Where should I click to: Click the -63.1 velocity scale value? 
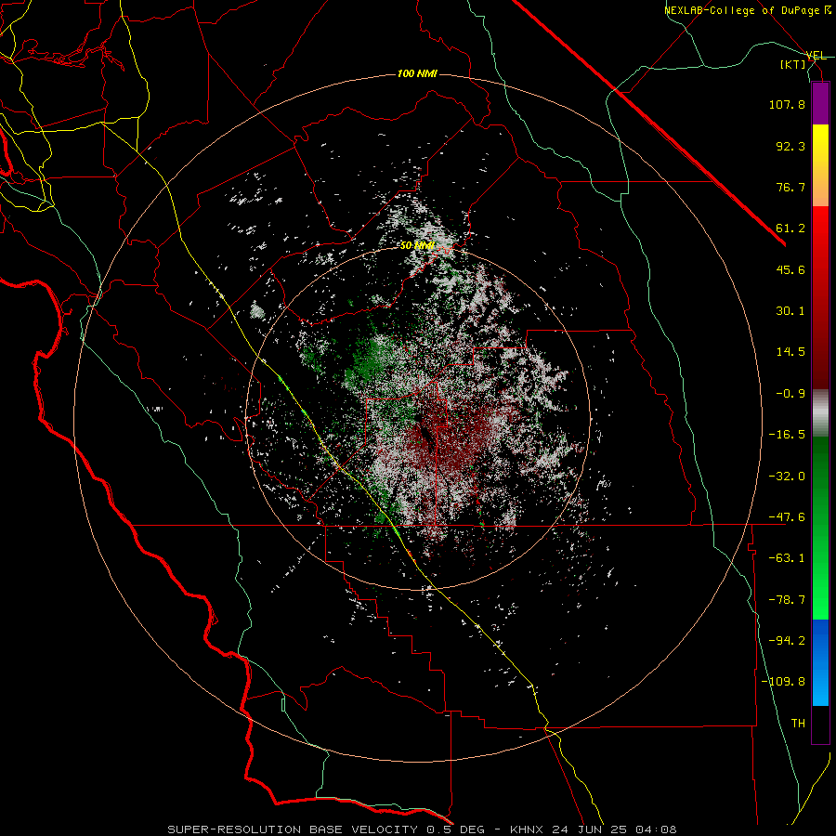point(787,558)
